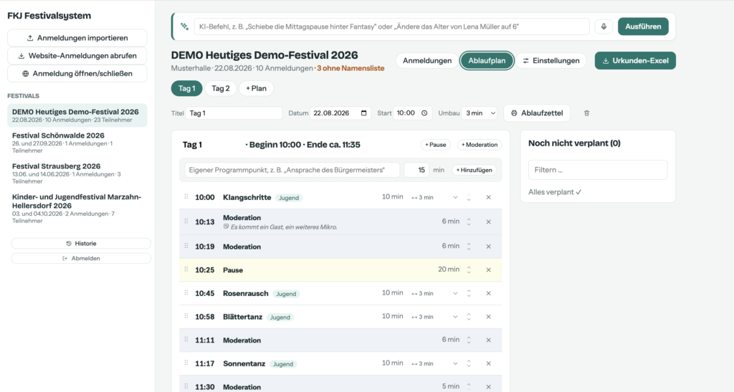Adjust 10:13 Moderation's 6 min duration stepper

(469, 221)
